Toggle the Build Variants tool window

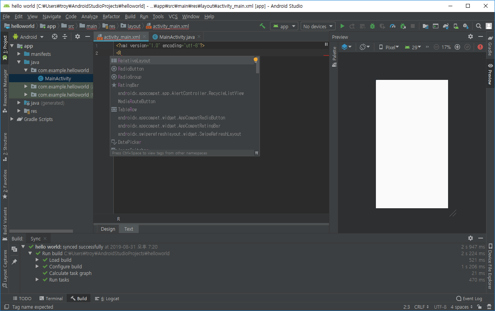click(5, 224)
